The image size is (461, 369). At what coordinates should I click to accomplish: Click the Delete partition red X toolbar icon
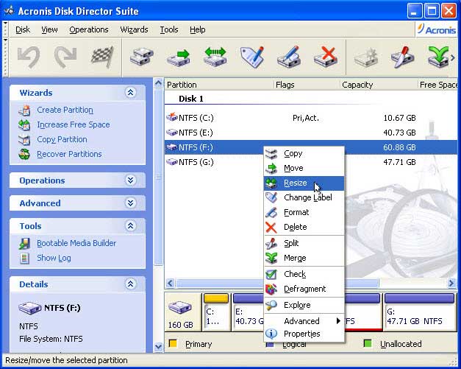tap(326, 57)
